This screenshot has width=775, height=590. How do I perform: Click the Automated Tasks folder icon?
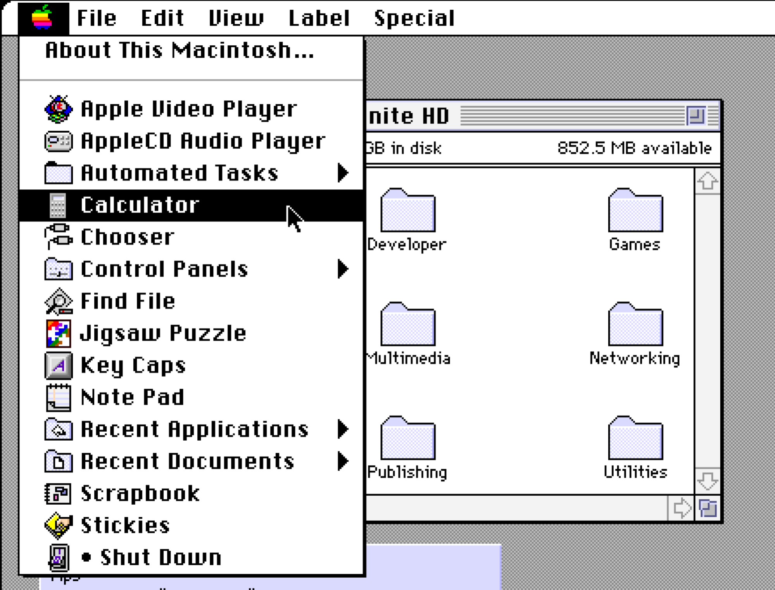pyautogui.click(x=58, y=173)
